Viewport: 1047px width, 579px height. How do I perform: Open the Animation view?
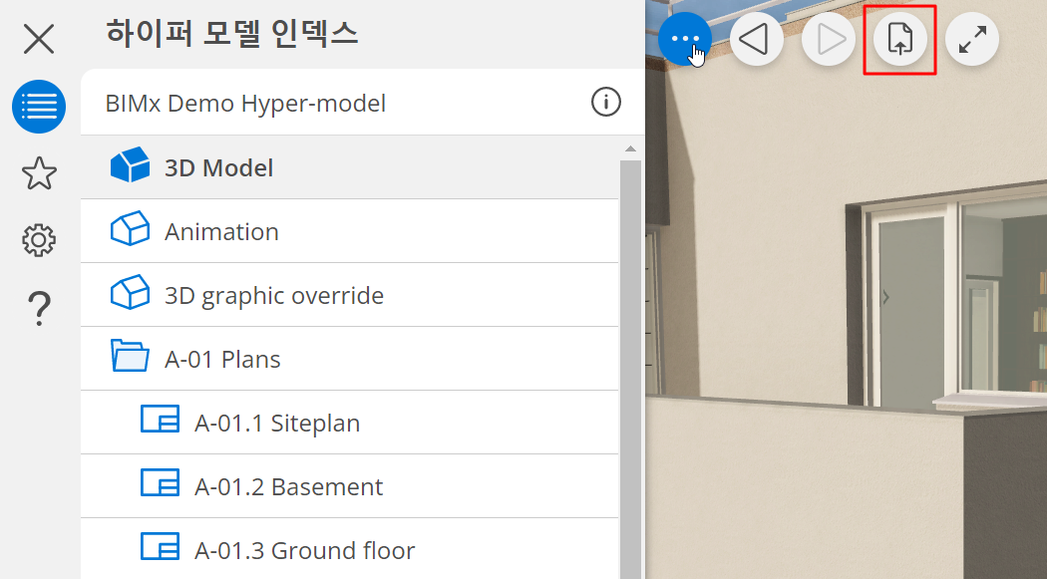point(221,231)
